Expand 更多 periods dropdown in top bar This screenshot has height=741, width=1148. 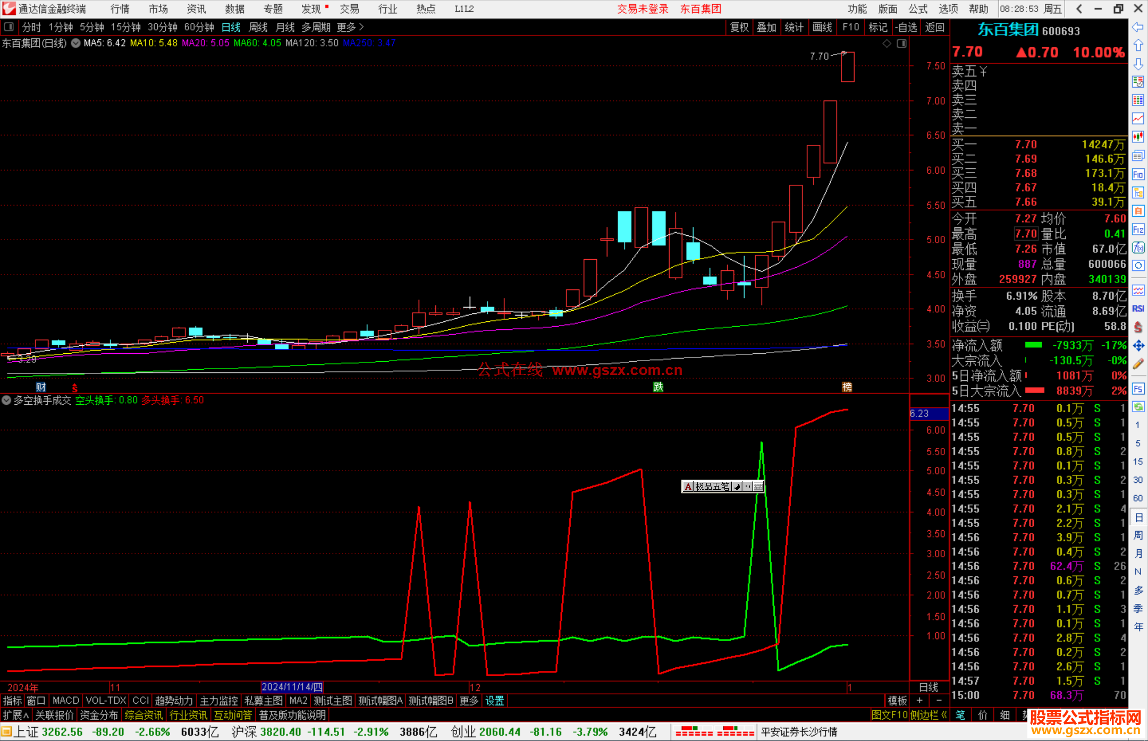(x=350, y=27)
